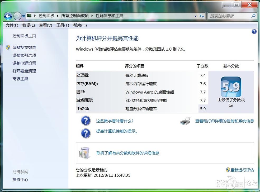Click the 内存(RAM): component label
Screen dimensions: 260x192
[x=87, y=84]
